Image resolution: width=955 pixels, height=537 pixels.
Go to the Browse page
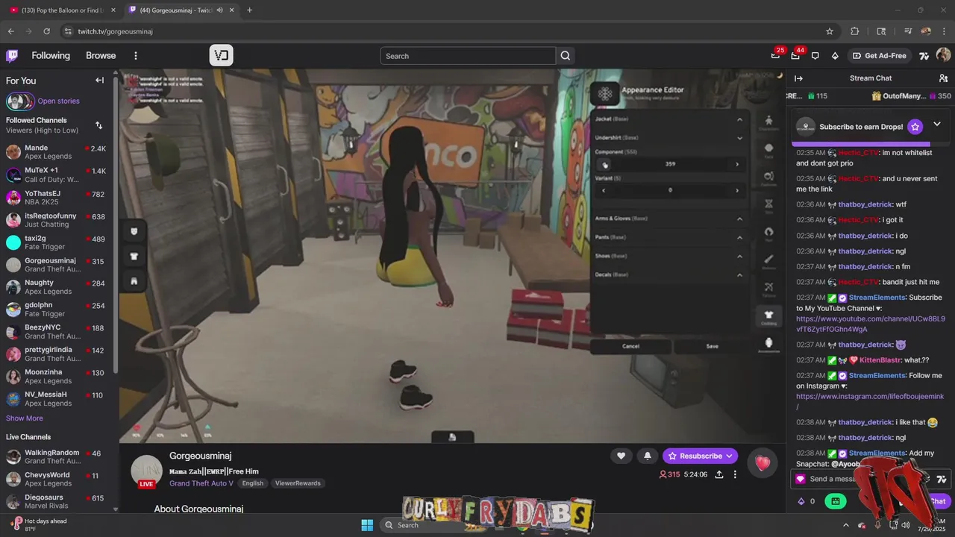(101, 56)
